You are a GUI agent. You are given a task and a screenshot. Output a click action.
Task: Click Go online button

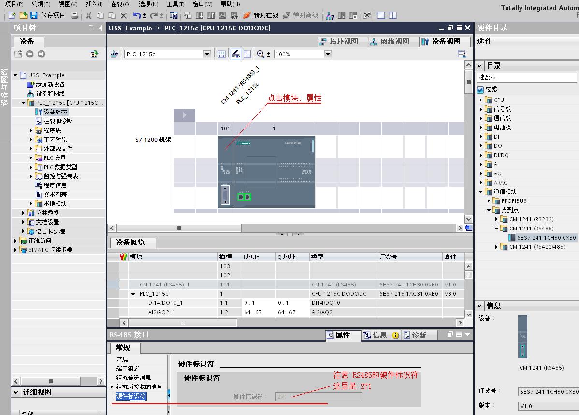[261, 15]
